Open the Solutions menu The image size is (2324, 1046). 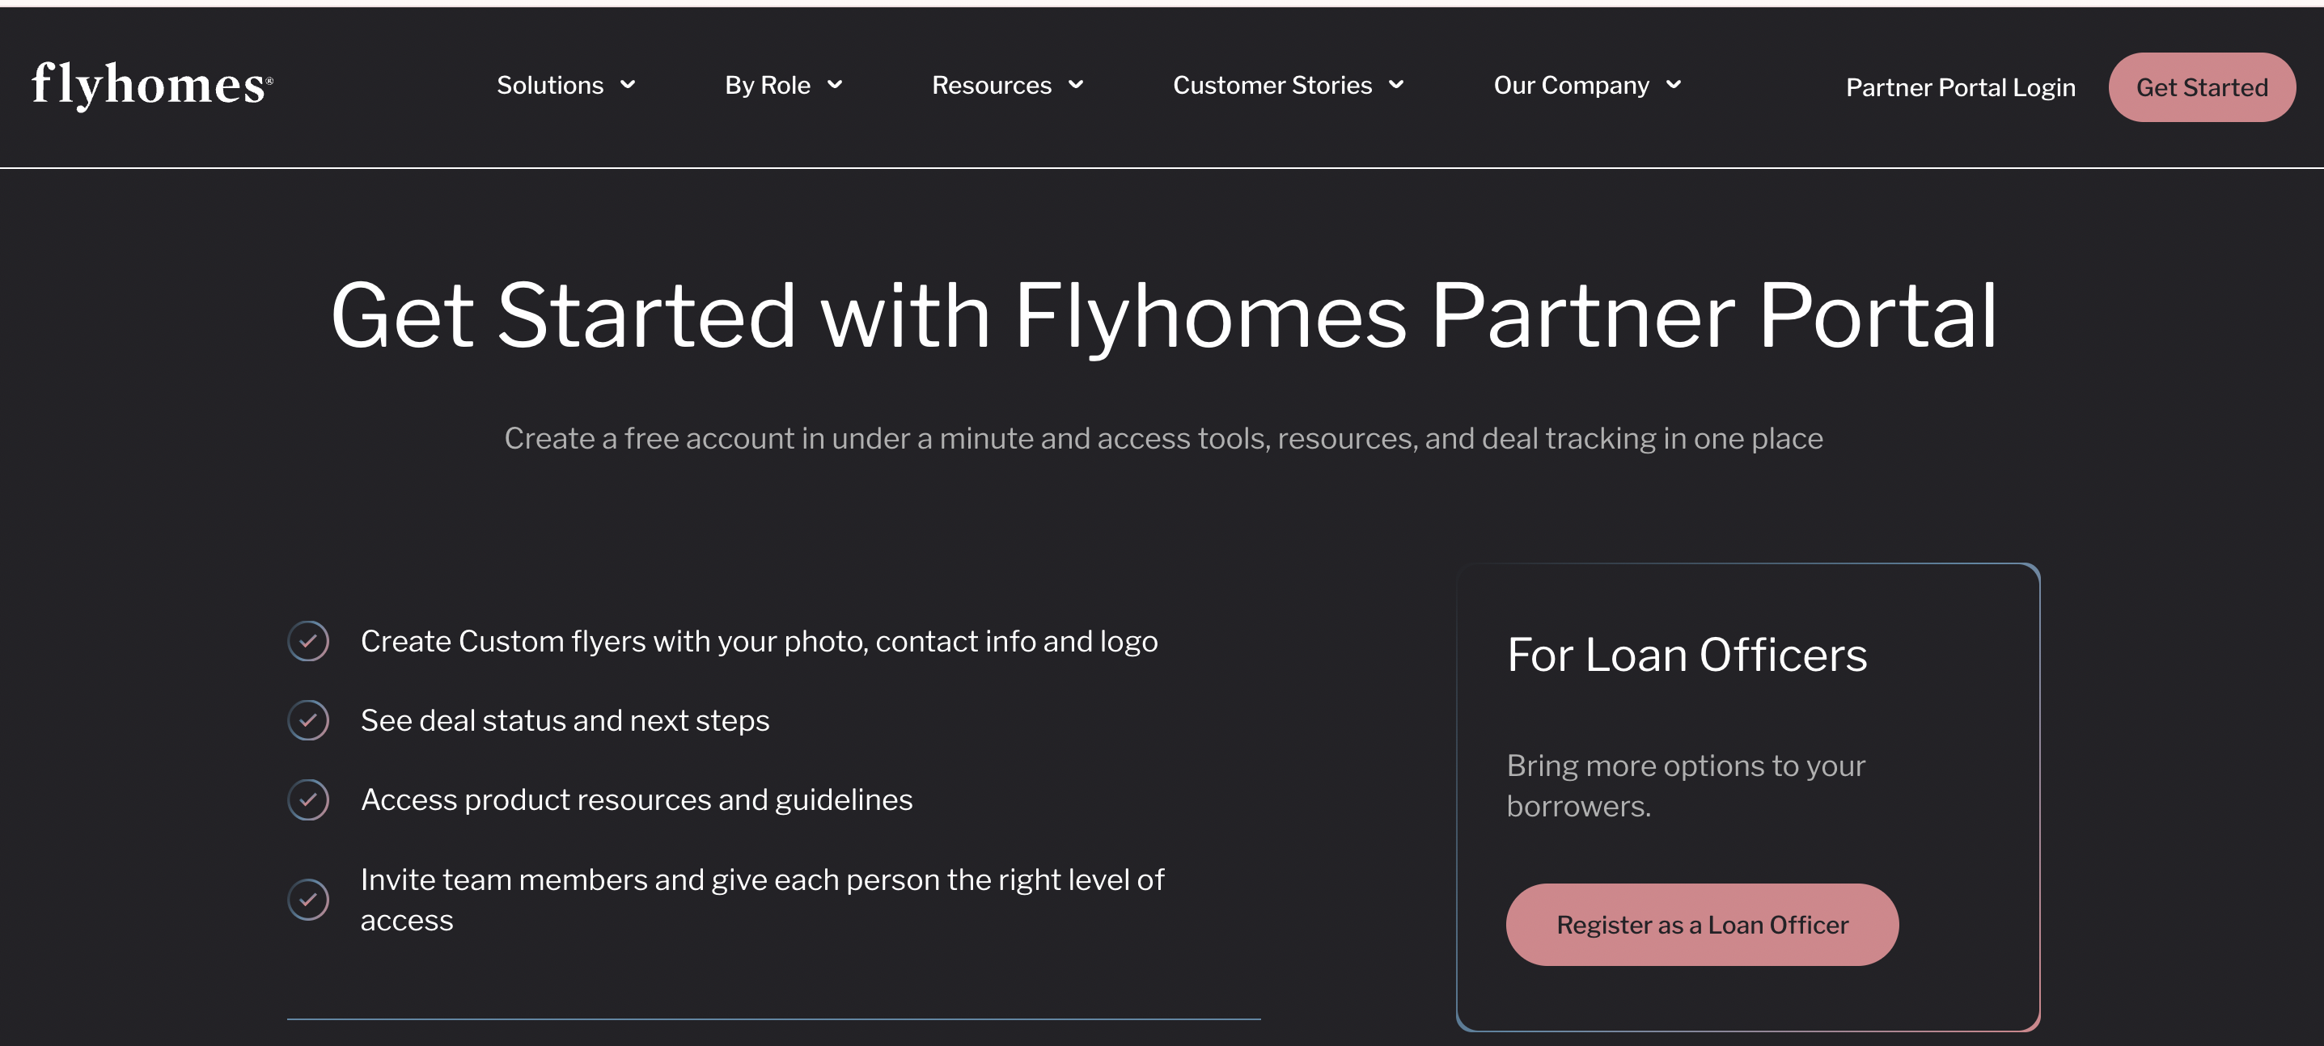(x=550, y=85)
